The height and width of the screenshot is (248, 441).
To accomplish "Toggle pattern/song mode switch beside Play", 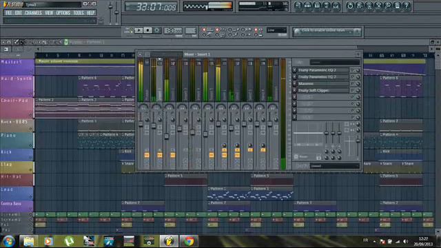I will click(128, 30).
